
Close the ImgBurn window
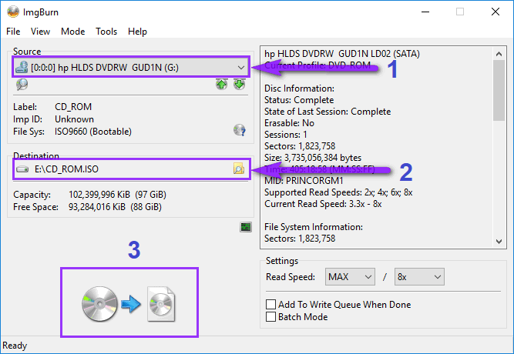(x=496, y=12)
